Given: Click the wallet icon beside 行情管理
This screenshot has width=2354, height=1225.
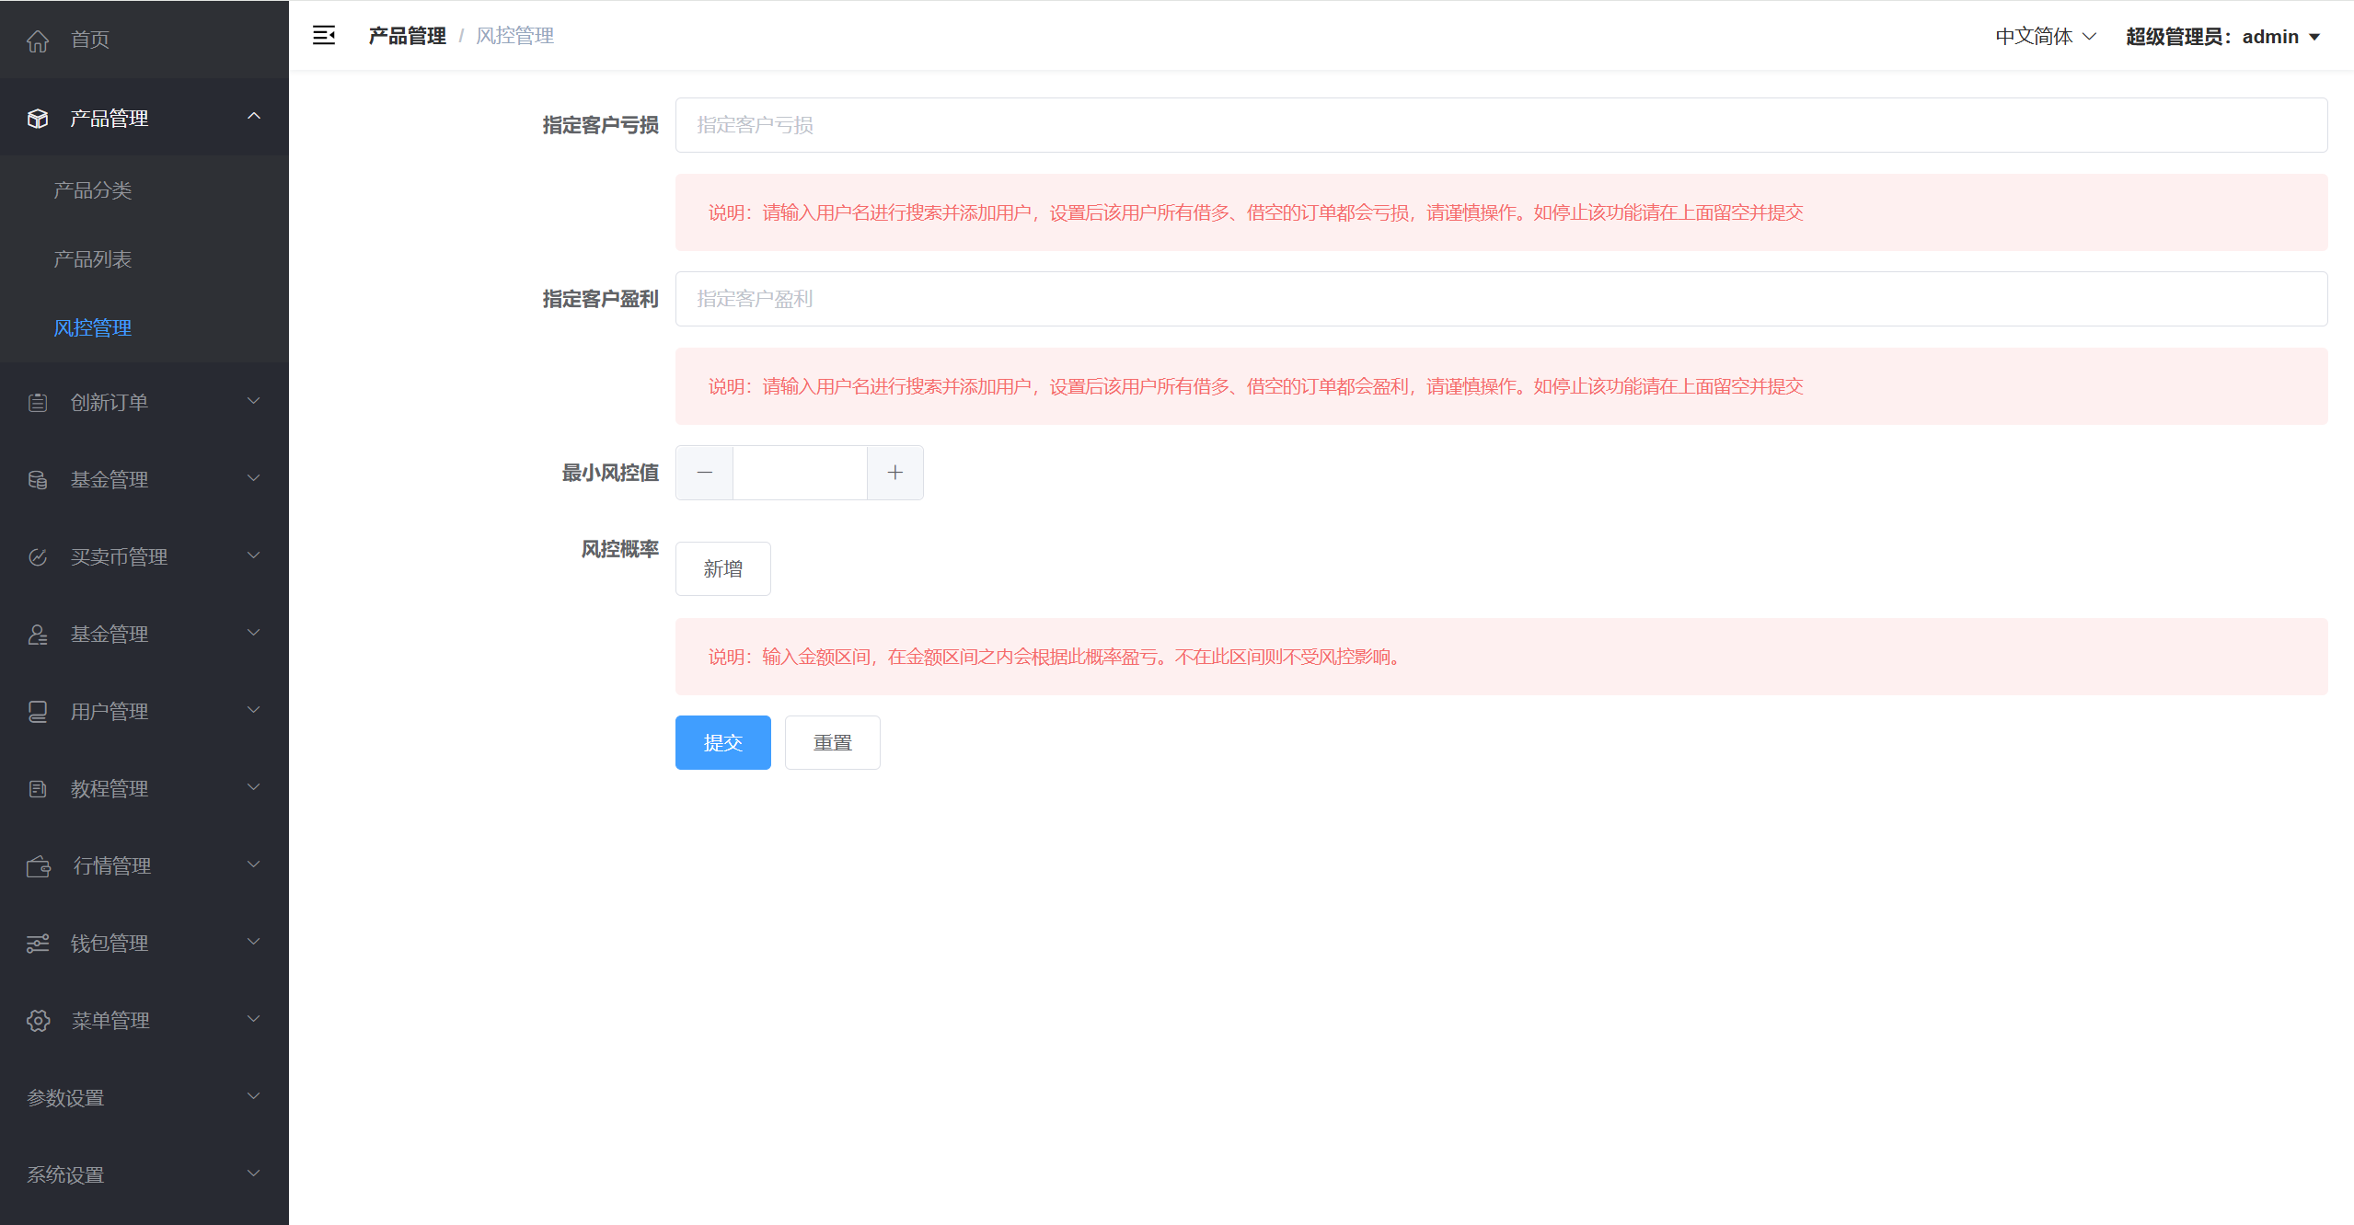Looking at the screenshot, I should [39, 866].
